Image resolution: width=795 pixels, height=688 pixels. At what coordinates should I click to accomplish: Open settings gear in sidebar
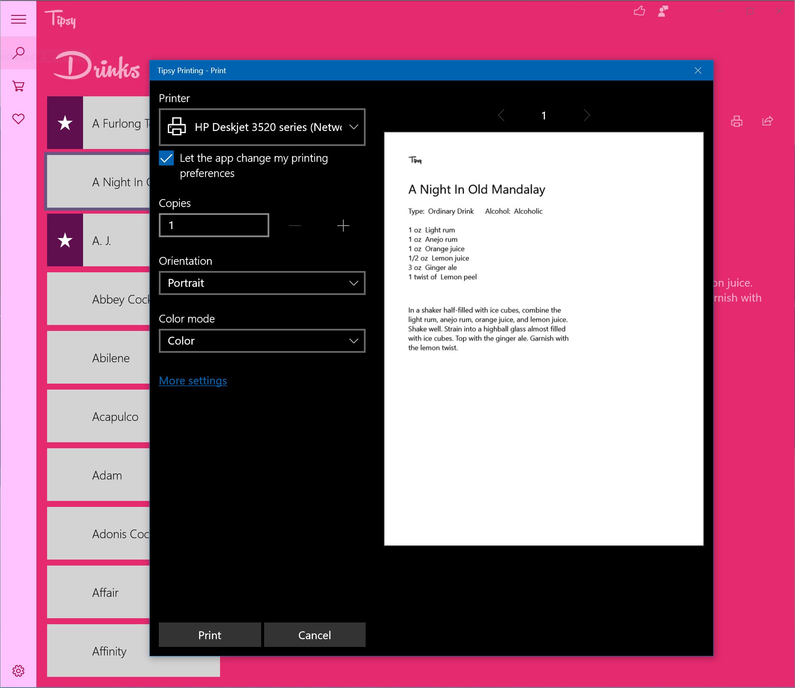(x=18, y=670)
